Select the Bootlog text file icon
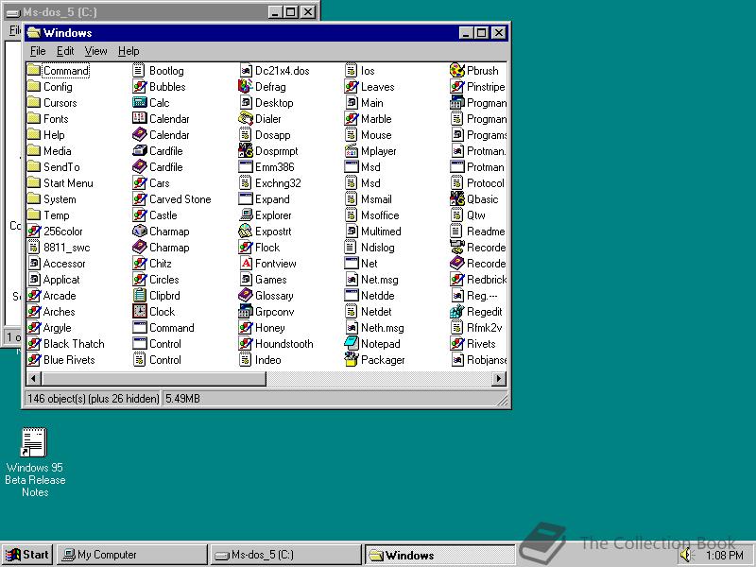 (x=139, y=70)
